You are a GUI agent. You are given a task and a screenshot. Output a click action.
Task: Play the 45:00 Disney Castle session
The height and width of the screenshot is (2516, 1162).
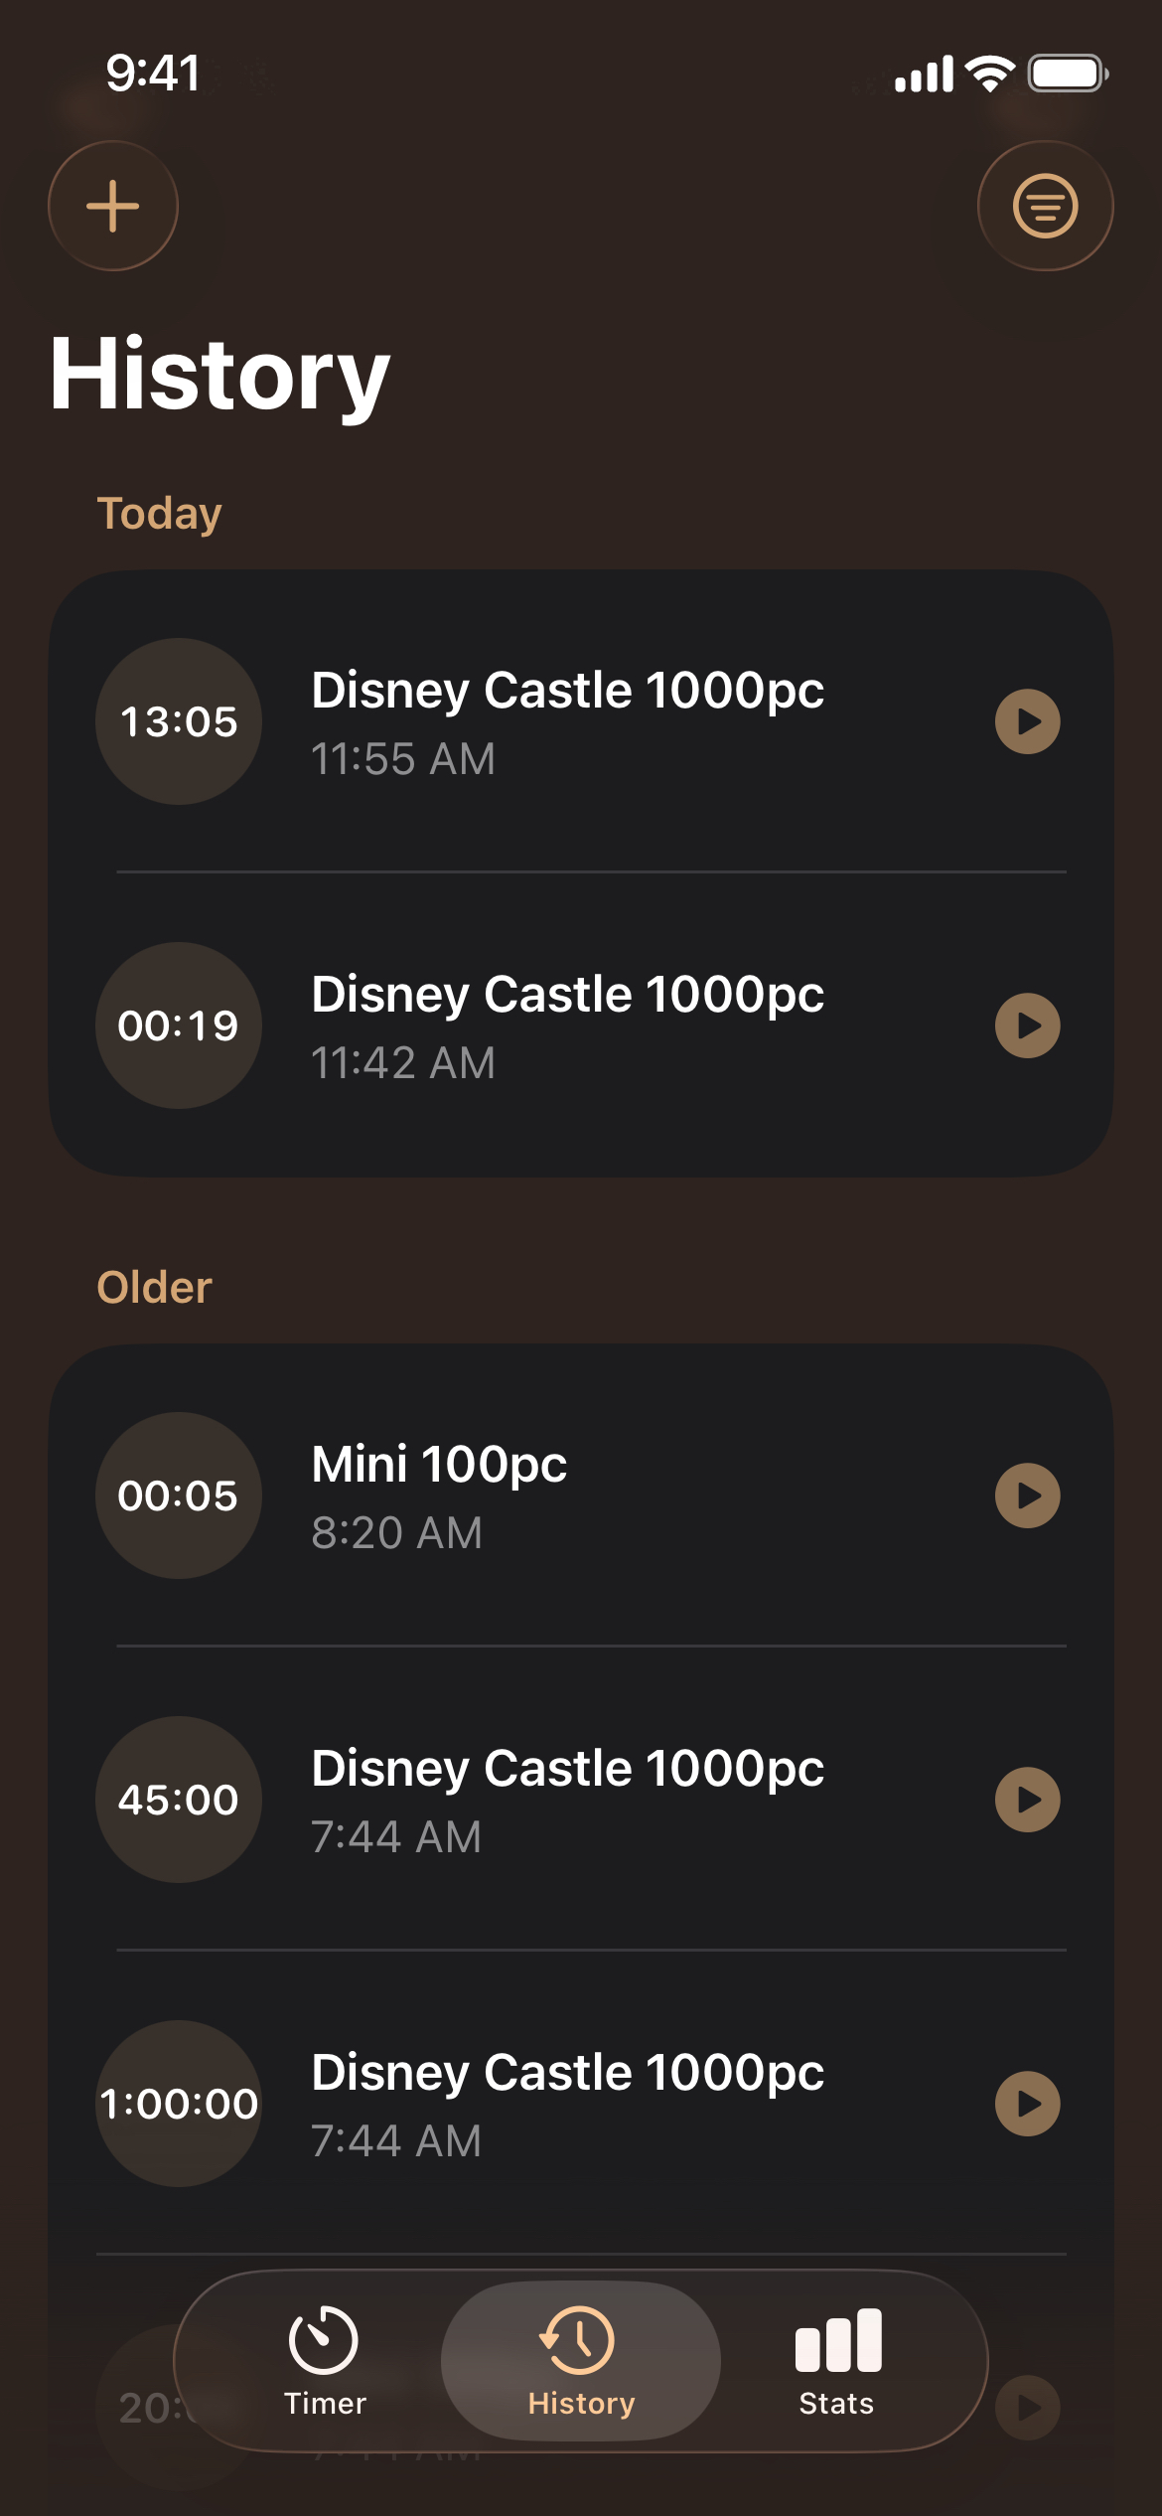pyautogui.click(x=1027, y=1800)
